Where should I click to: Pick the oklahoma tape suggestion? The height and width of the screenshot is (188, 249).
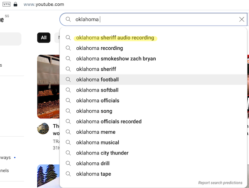[153, 174]
